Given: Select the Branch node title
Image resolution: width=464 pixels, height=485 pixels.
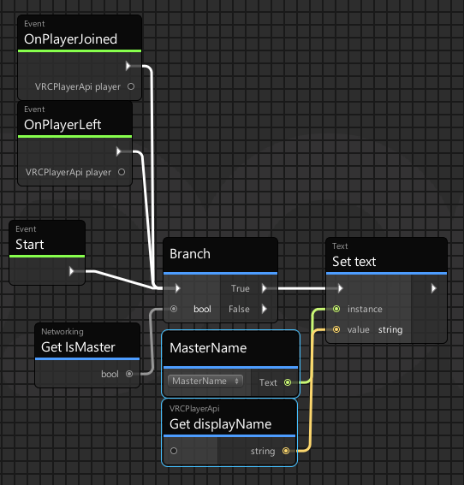Looking at the screenshot, I should [x=190, y=254].
